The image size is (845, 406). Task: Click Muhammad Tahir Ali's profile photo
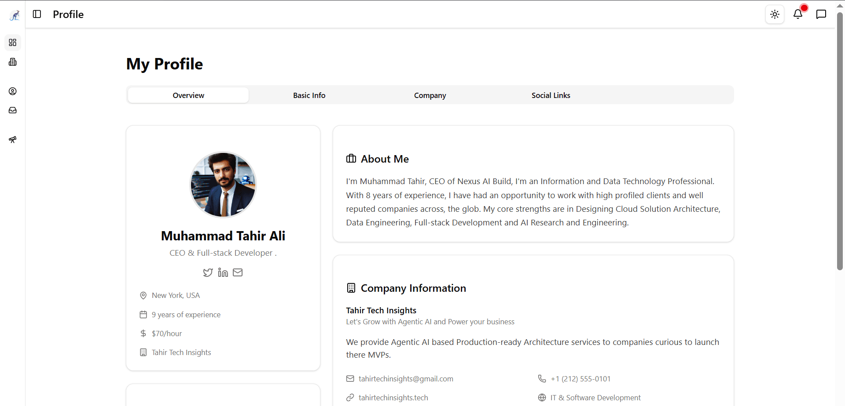tap(223, 185)
